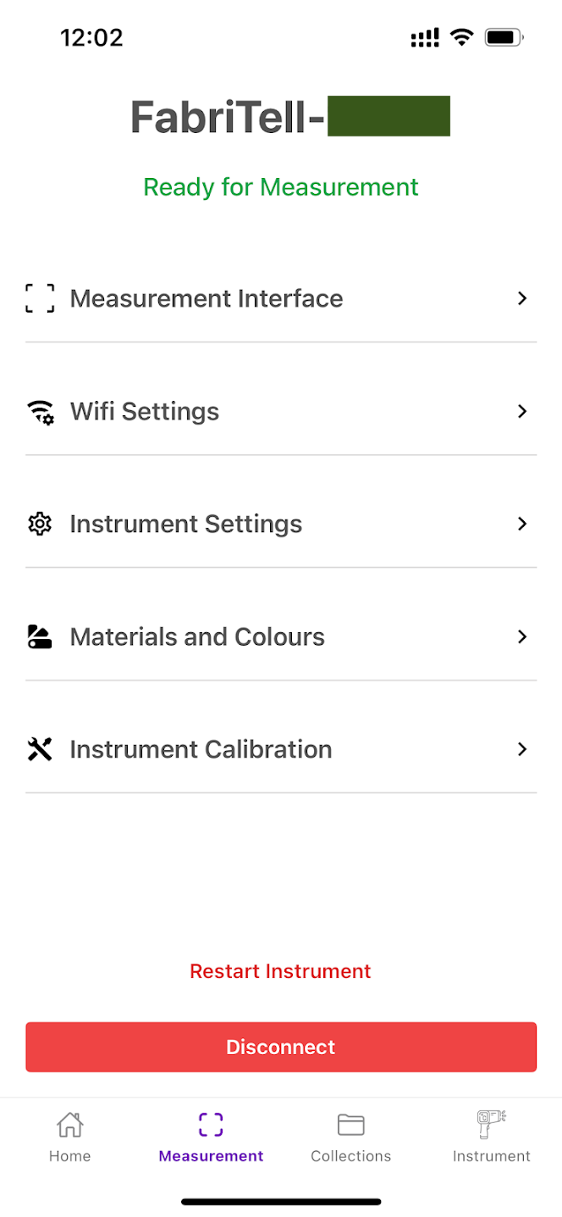Image resolution: width=562 pixels, height=1217 pixels.
Task: Select the Materials and Colours row label
Action: [197, 637]
